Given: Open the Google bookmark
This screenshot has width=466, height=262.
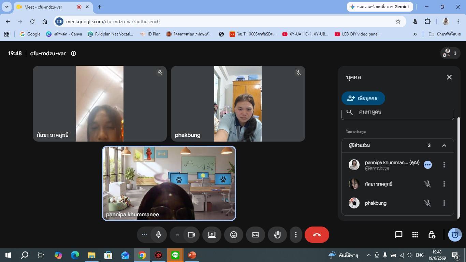Looking at the screenshot, I should pyautogui.click(x=30, y=34).
